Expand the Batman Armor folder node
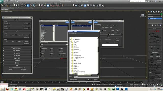Viewport: 163px width, 91px height. click(x=71, y=48)
